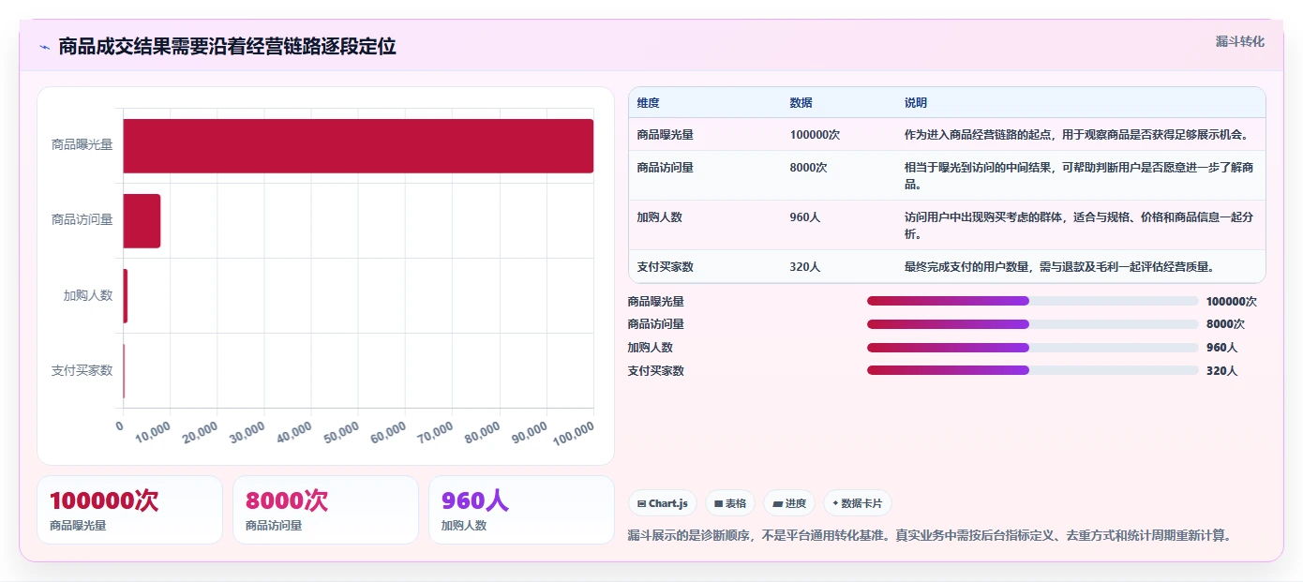The width and height of the screenshot is (1303, 582).
Task: Click the 支付买家数 label in the progress list
Action: [x=656, y=371]
